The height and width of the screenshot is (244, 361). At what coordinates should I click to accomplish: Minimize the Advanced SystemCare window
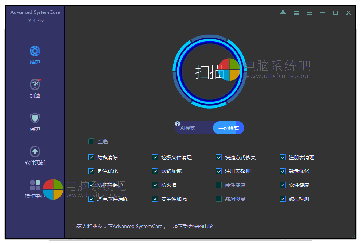coord(322,13)
